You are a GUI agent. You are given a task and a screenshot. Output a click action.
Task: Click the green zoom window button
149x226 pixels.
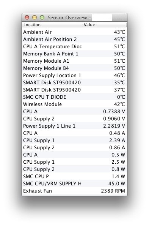click(42, 17)
